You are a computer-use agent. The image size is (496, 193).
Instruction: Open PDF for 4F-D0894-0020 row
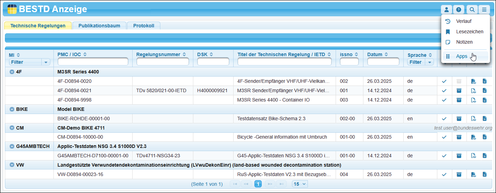point(473,81)
